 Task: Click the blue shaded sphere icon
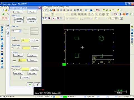pos(91,10)
